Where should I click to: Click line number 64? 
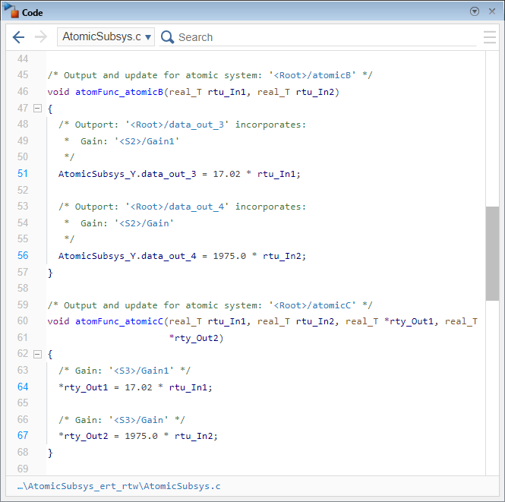pyautogui.click(x=23, y=387)
